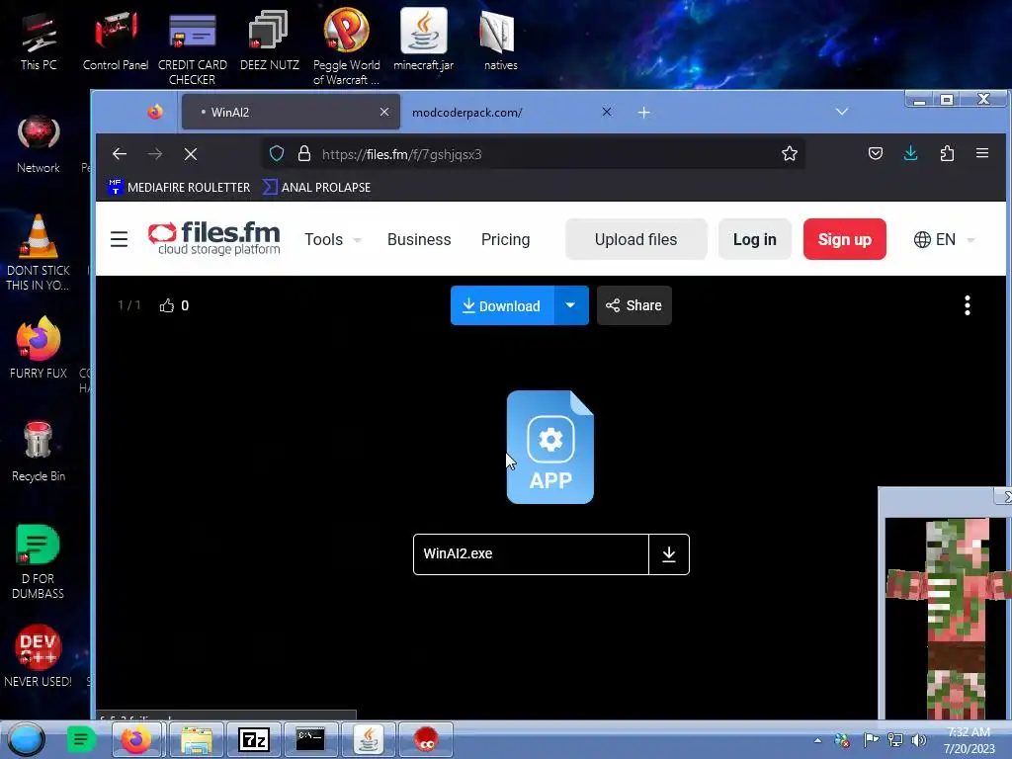Image resolution: width=1012 pixels, height=759 pixels.
Task: Save page to Pocket
Action: point(876,153)
